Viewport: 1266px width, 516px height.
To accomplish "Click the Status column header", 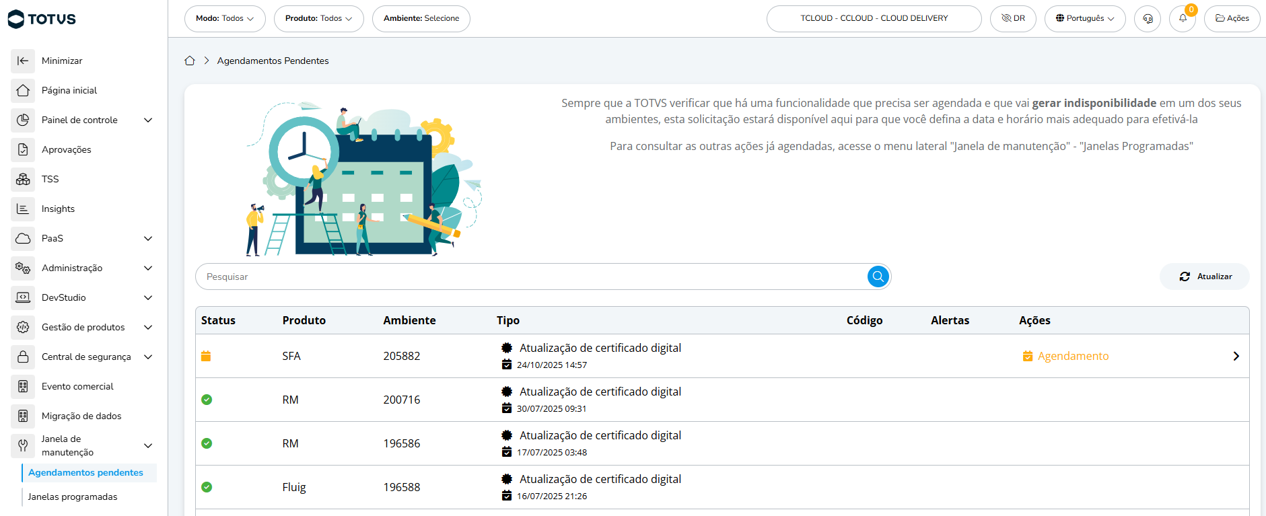I will pyautogui.click(x=218, y=320).
